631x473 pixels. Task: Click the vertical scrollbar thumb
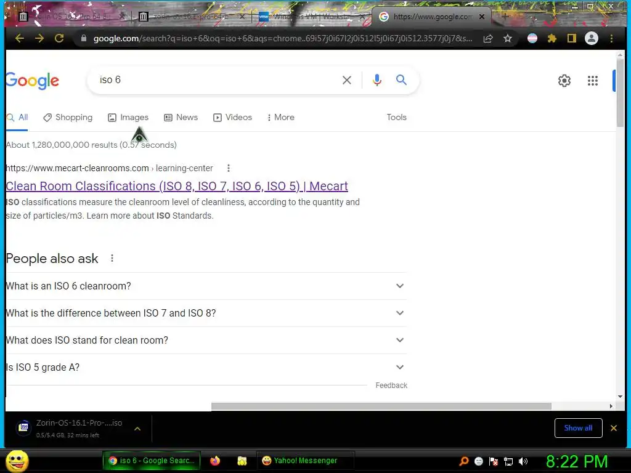620,92
